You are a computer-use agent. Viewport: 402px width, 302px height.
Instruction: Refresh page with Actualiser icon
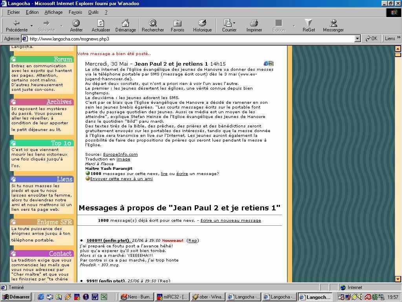point(101,24)
